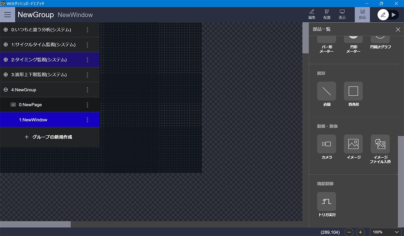Insert a camera (カメラ) part
Screen dimensions: 404x236
(x=326, y=144)
